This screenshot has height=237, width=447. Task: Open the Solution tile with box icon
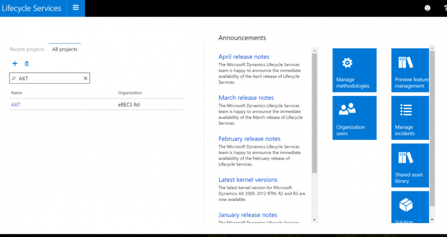pos(410,207)
